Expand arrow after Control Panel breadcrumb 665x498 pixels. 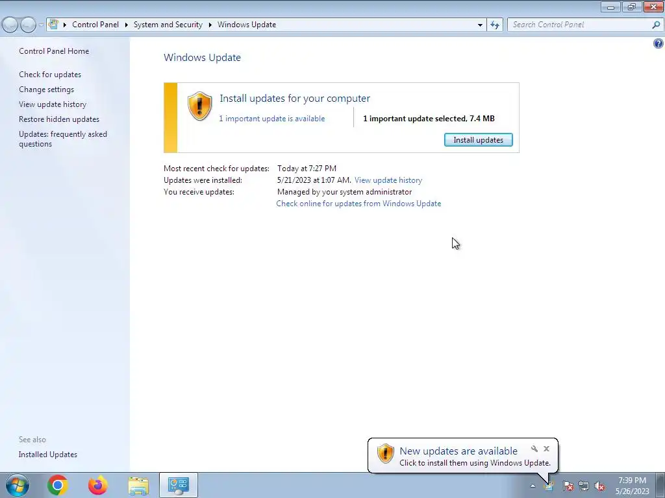point(127,25)
